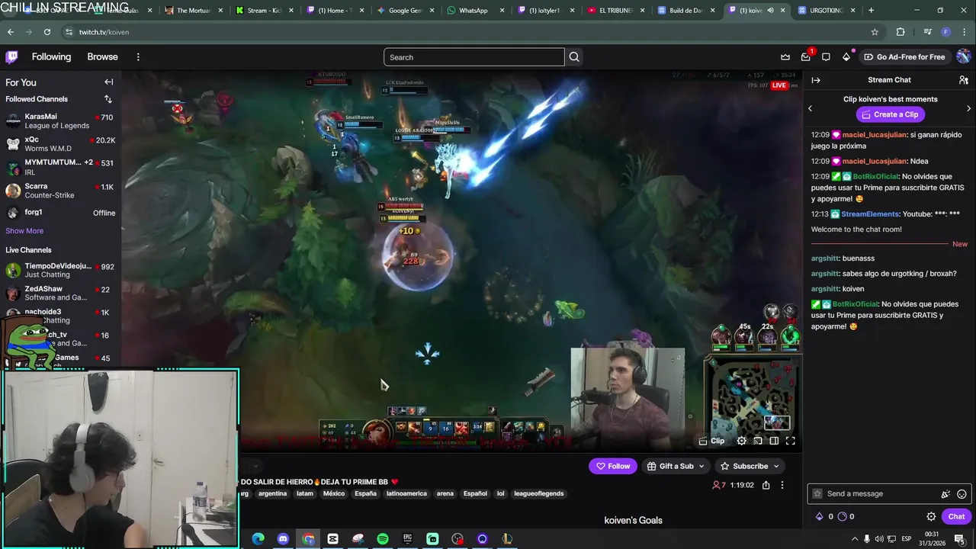
Task: Open Scarra Counter-Strike channel row
Action: tap(60, 191)
